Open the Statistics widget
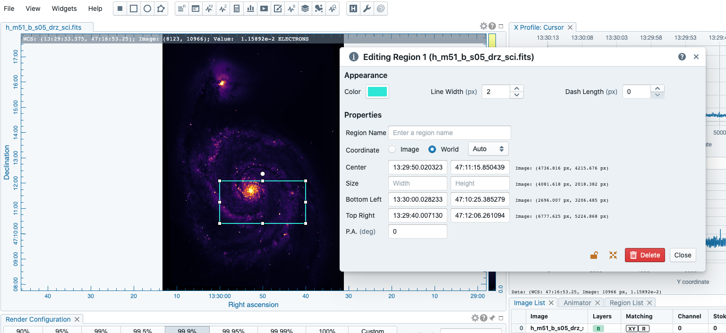 tap(236, 8)
